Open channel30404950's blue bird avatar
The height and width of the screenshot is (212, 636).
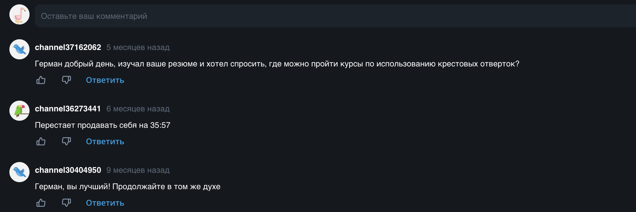[19, 172]
